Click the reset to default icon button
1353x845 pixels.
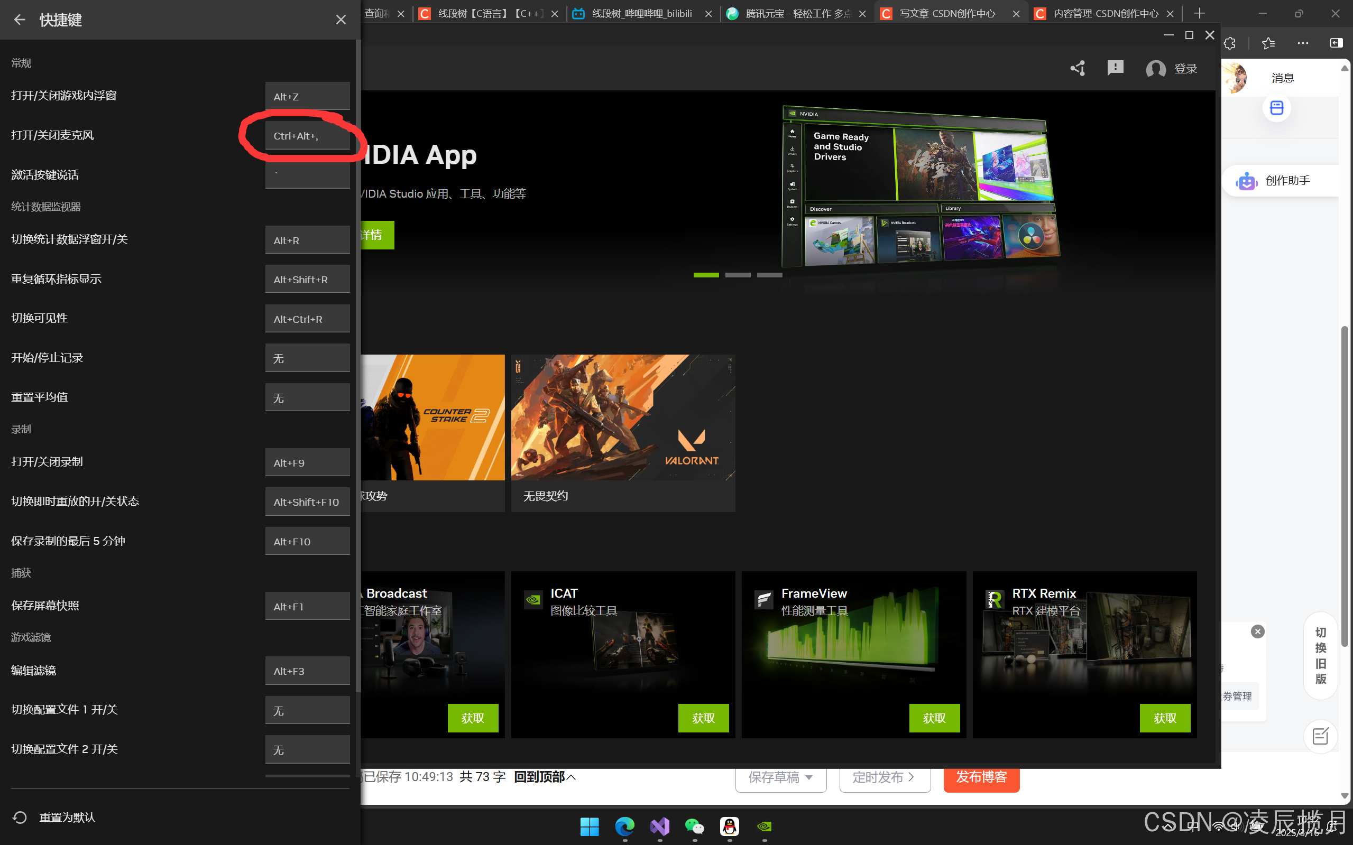[20, 817]
